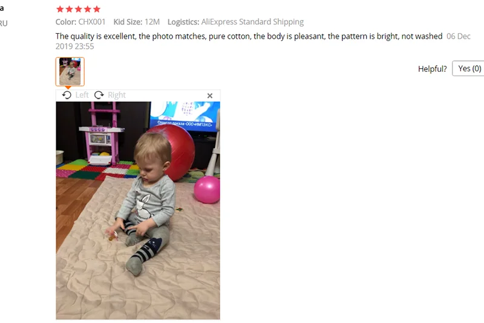
Task: Click the fifth red rating star
Action: click(x=97, y=9)
